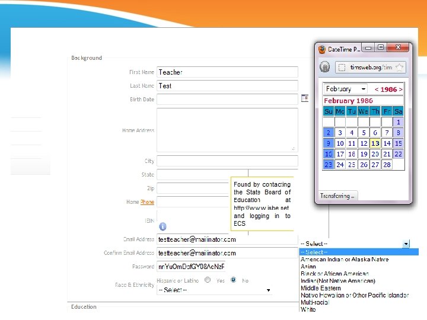Pick February 22 in the calendar

coord(398,154)
